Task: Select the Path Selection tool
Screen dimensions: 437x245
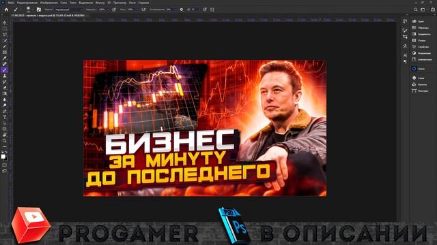Action: click(x=5, y=123)
